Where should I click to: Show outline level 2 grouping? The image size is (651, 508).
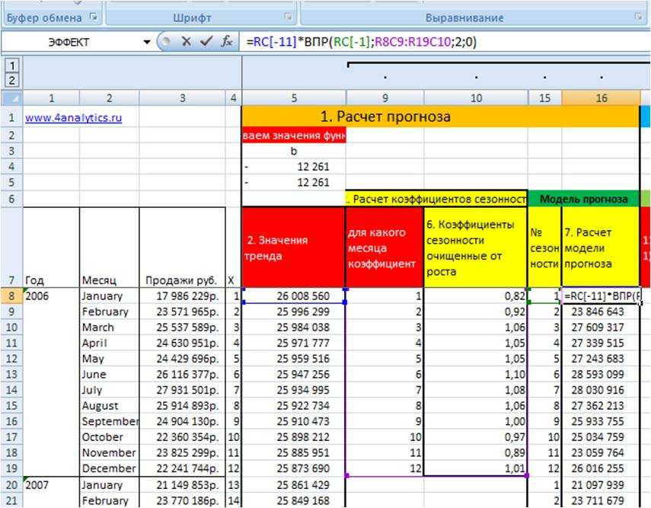(11, 80)
